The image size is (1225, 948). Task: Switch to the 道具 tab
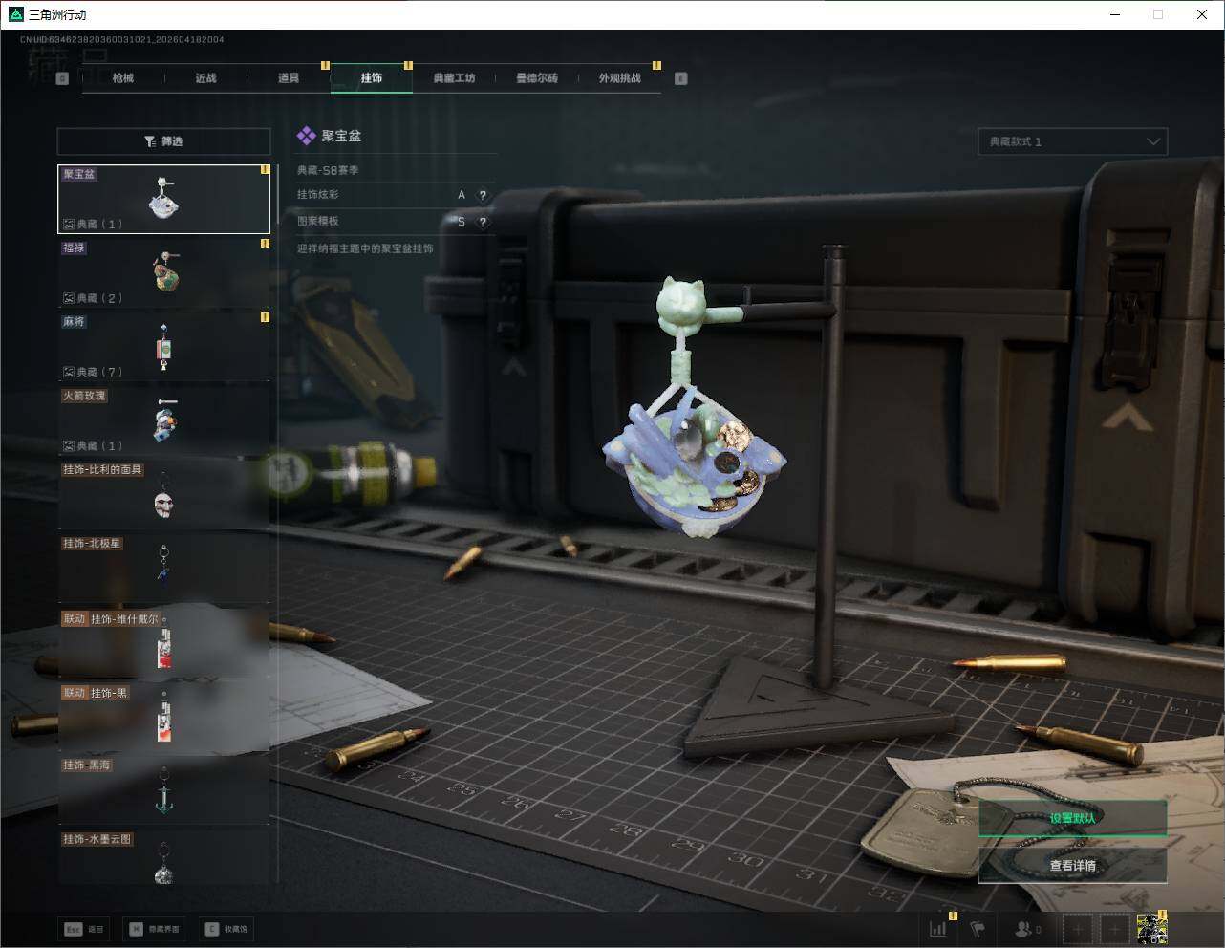tap(289, 78)
